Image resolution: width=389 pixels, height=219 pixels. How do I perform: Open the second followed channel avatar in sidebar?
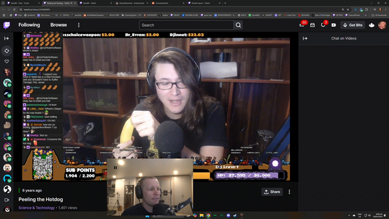point(7,83)
